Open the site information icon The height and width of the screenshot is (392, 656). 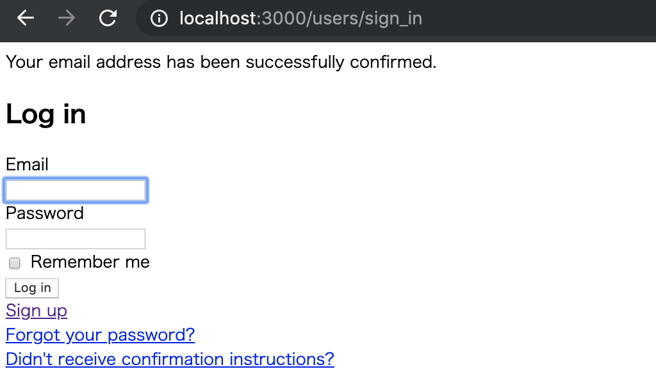[159, 19]
